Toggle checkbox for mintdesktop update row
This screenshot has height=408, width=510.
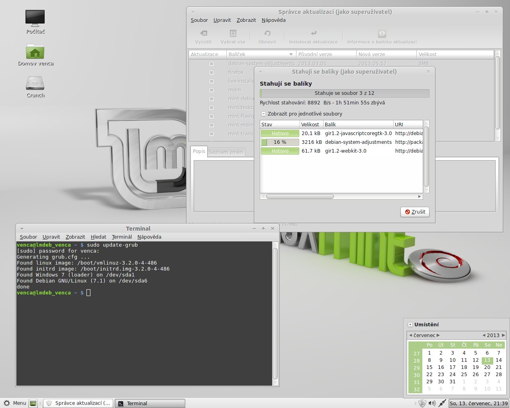pyautogui.click(x=212, y=108)
